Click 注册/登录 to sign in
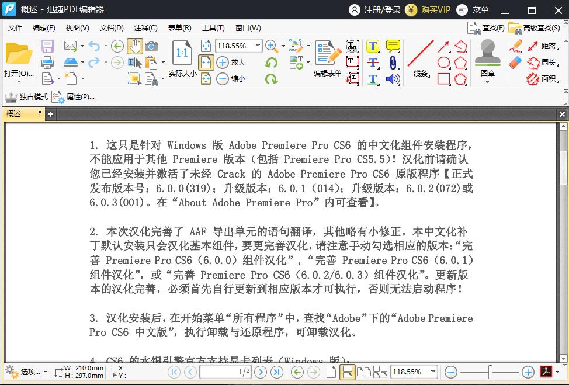The height and width of the screenshot is (385, 569). click(x=375, y=10)
